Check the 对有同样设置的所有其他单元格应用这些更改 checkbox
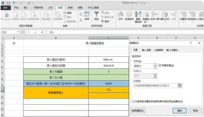Viewport: 204px width, 117px height. pos(133,102)
